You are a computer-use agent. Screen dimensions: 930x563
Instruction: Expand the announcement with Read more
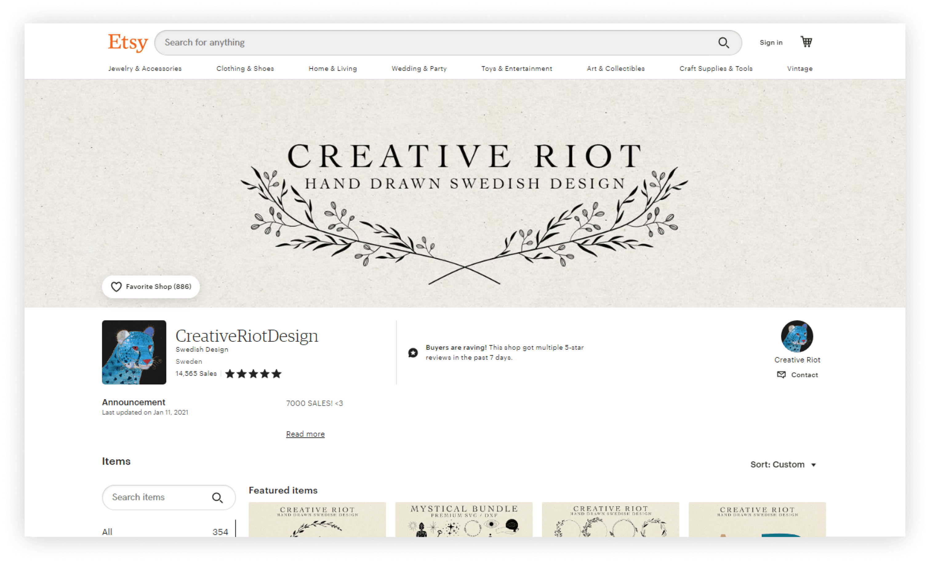point(305,434)
